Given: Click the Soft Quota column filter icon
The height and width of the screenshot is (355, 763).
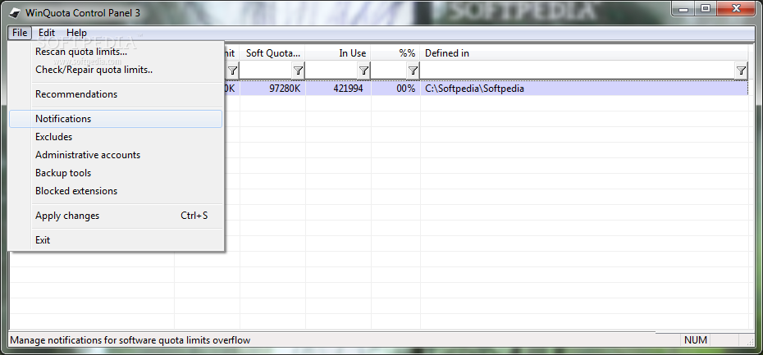Looking at the screenshot, I should 299,71.
